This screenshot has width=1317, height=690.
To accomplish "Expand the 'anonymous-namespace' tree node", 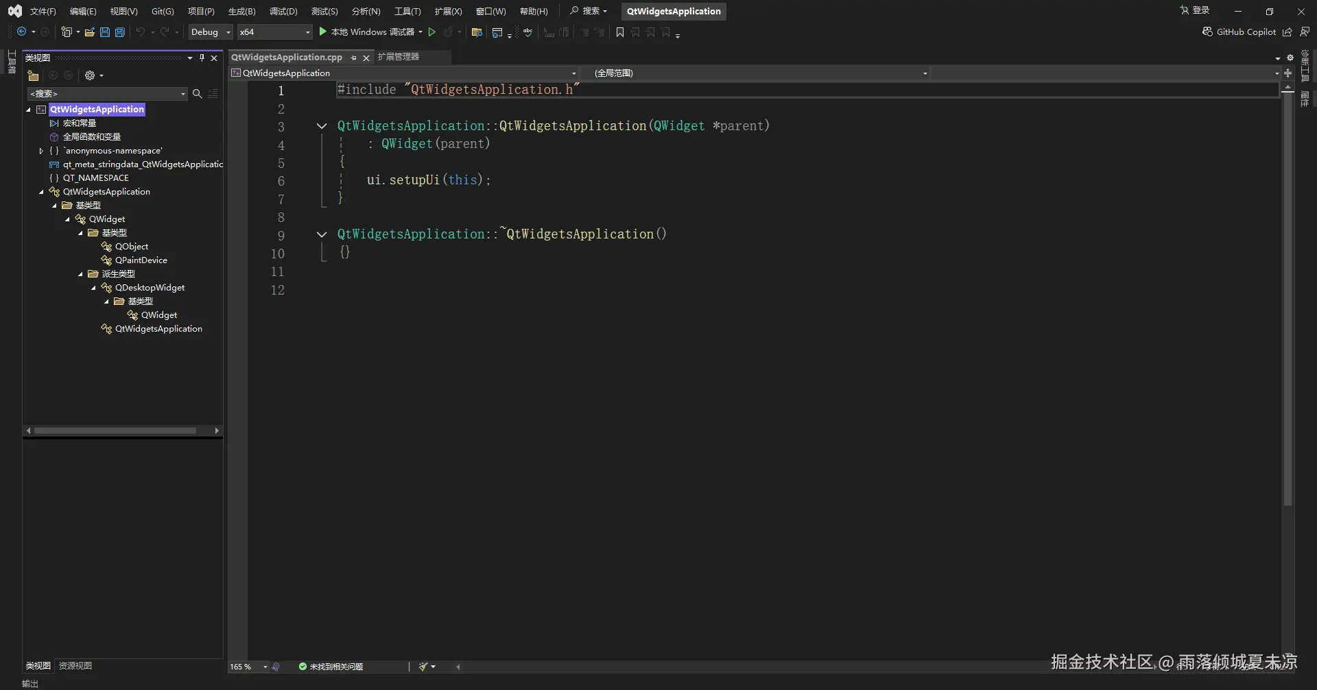I will coord(41,151).
